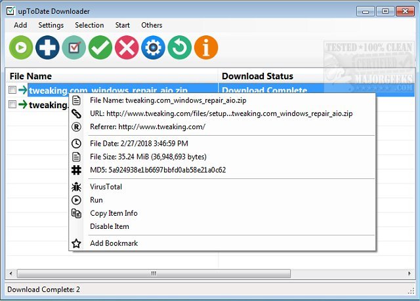Click the green checkmark toolbar icon

click(x=100, y=48)
